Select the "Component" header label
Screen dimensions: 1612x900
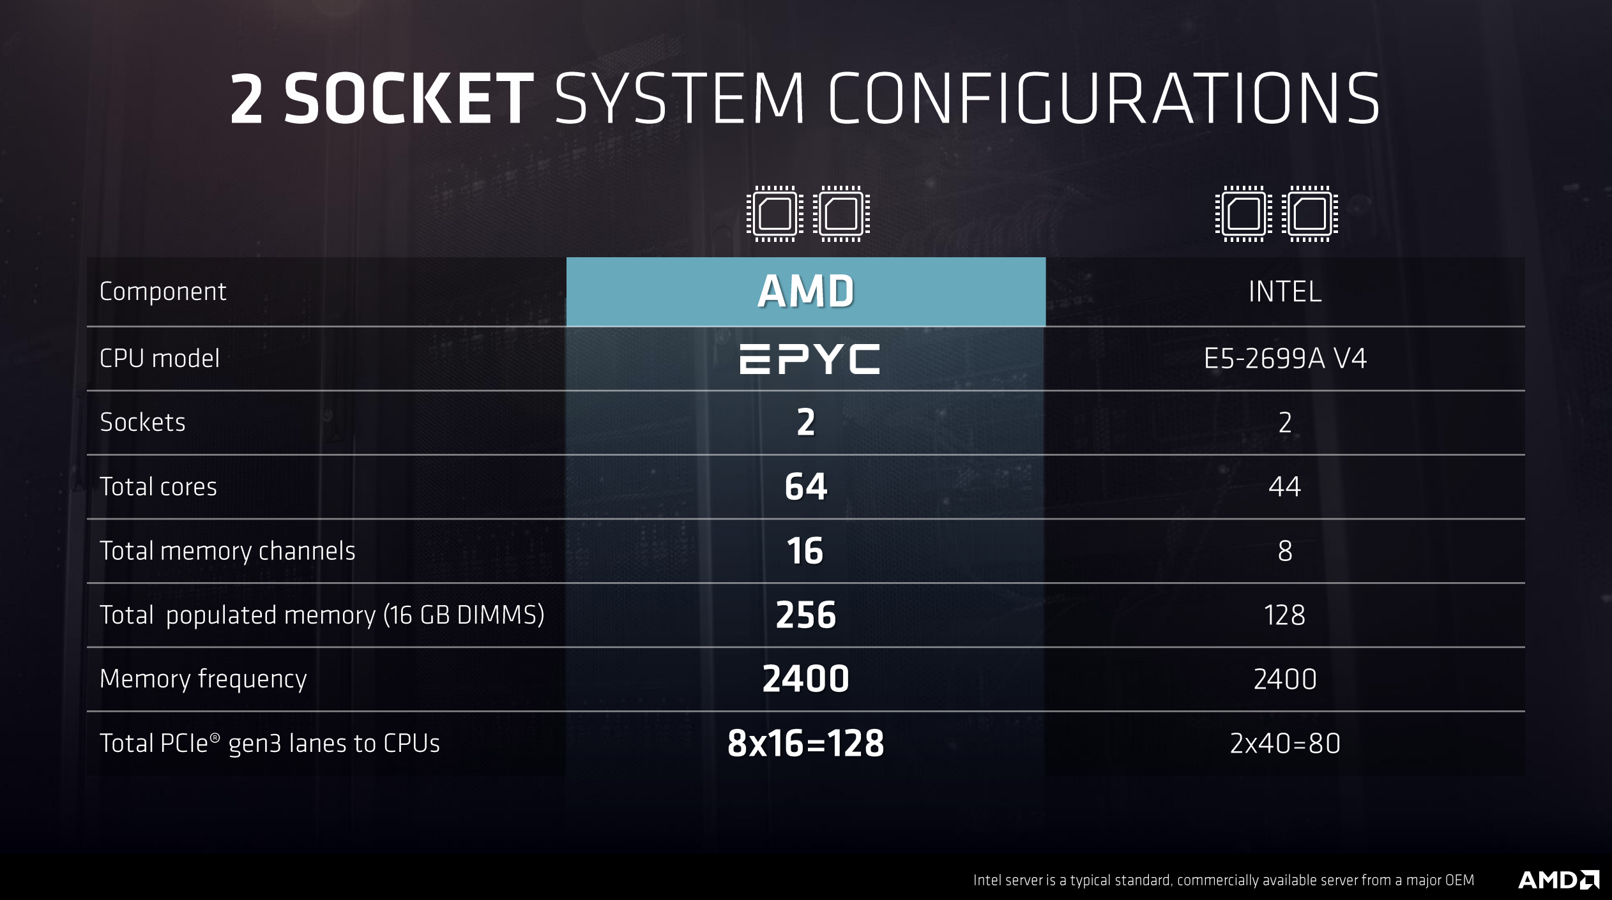163,292
